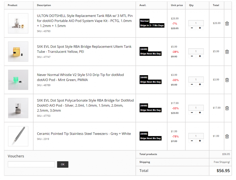Increase quantity of ULTON DOTSHELL tank
This screenshot has width=236, height=180.
pos(200,28)
